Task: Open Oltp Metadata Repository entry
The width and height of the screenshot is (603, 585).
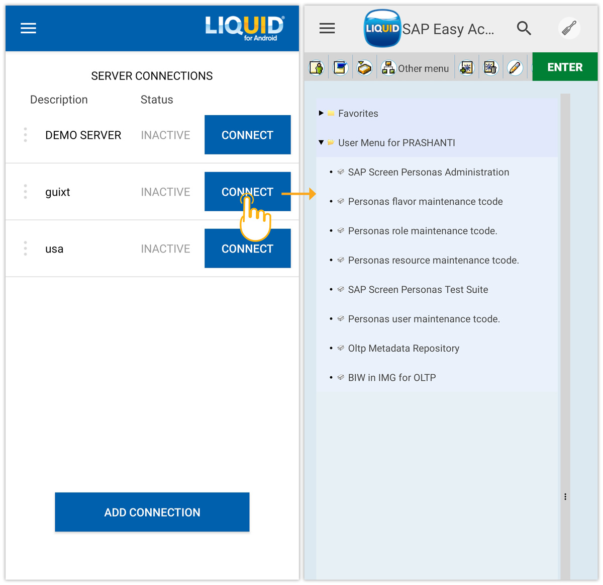Action: pyautogui.click(x=404, y=348)
